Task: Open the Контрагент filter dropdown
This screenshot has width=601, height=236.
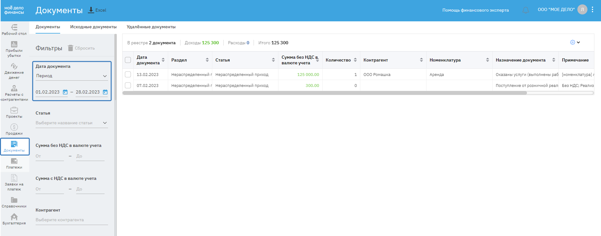Action: click(72, 220)
